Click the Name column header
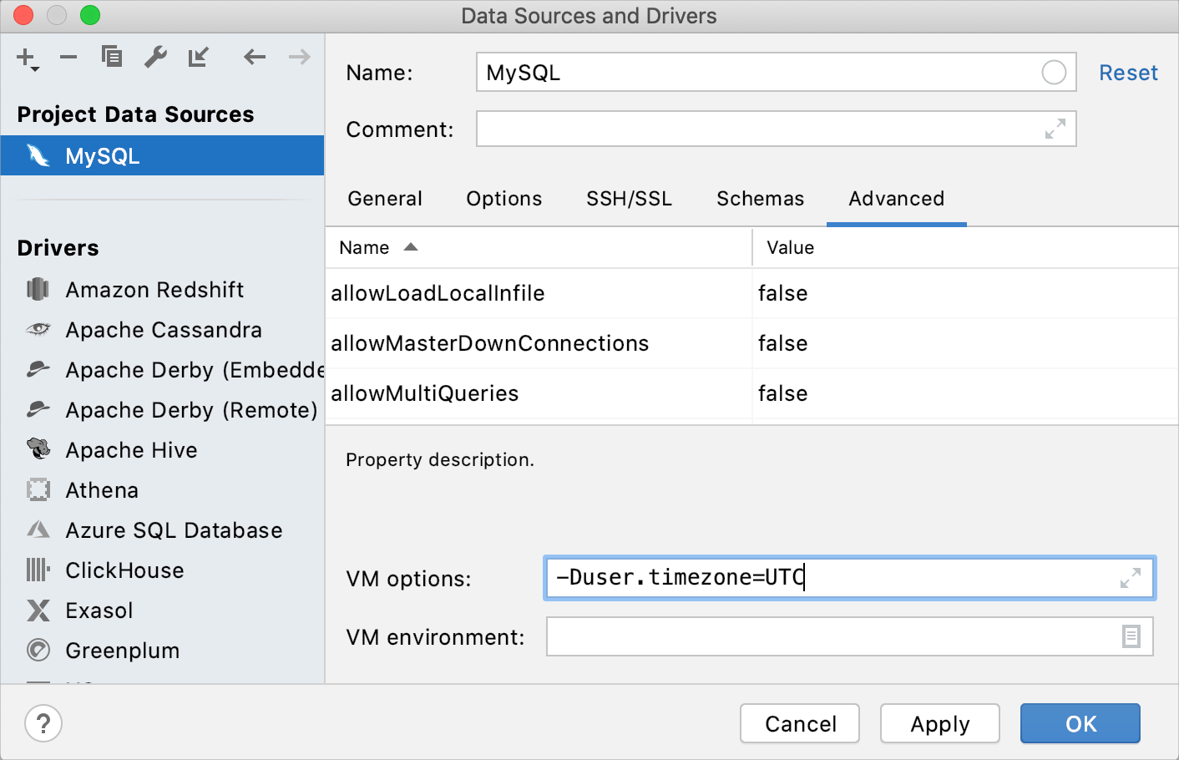1179x760 pixels. pos(539,247)
